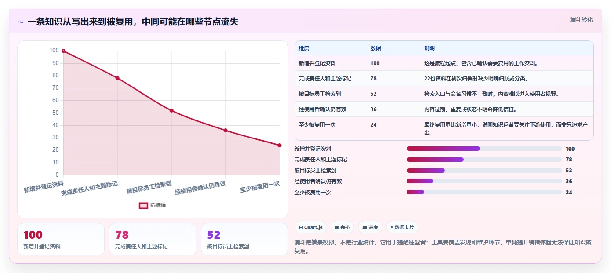Click the 新增并登记资料 caption in the stat card

pos(42,247)
